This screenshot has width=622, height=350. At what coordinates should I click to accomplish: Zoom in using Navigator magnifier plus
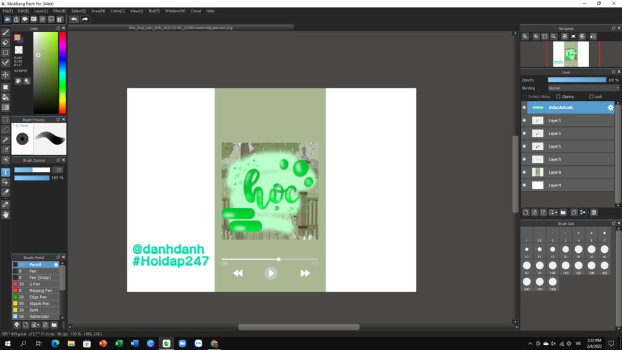pos(536,36)
